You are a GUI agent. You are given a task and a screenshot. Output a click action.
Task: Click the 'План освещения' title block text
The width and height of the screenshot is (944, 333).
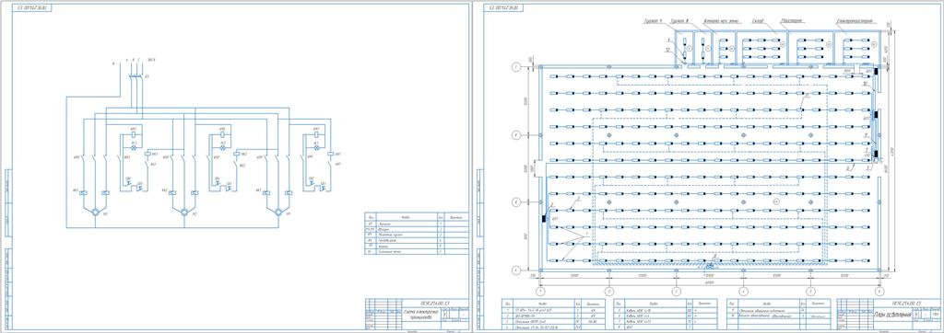pos(892,315)
